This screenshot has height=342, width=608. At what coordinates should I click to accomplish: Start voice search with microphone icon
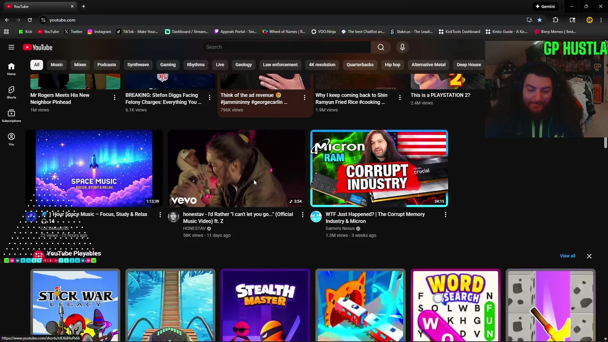(x=402, y=47)
